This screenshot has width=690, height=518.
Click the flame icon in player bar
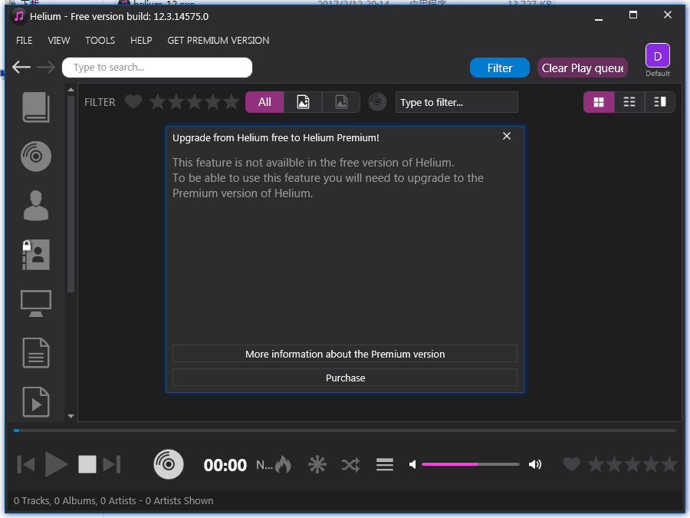coord(284,464)
